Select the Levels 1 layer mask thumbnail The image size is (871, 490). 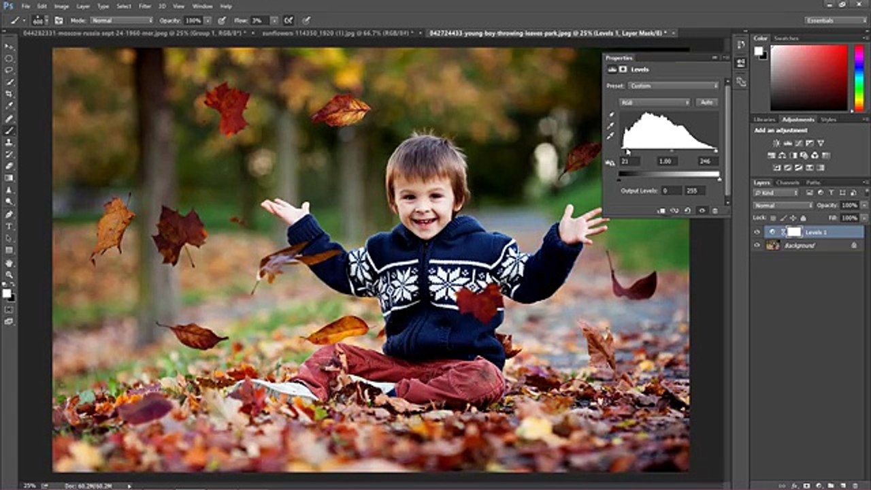click(x=793, y=232)
